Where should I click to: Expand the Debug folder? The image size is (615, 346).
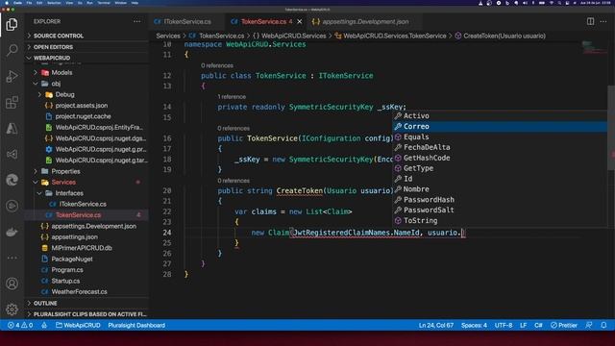coord(86,94)
